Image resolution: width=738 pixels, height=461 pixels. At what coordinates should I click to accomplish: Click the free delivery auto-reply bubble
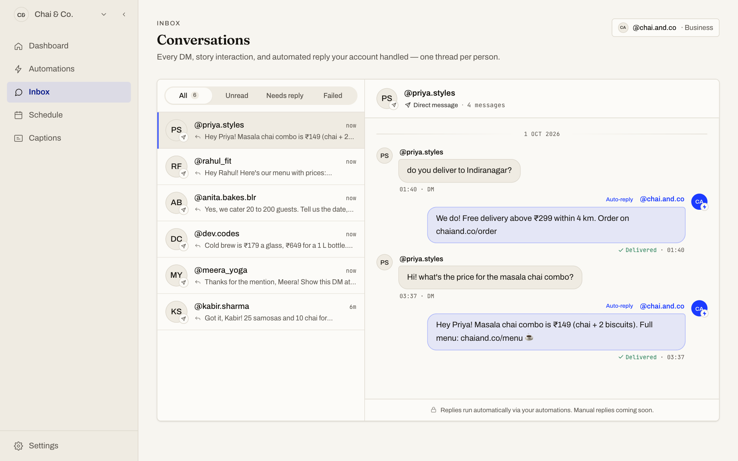(556, 225)
